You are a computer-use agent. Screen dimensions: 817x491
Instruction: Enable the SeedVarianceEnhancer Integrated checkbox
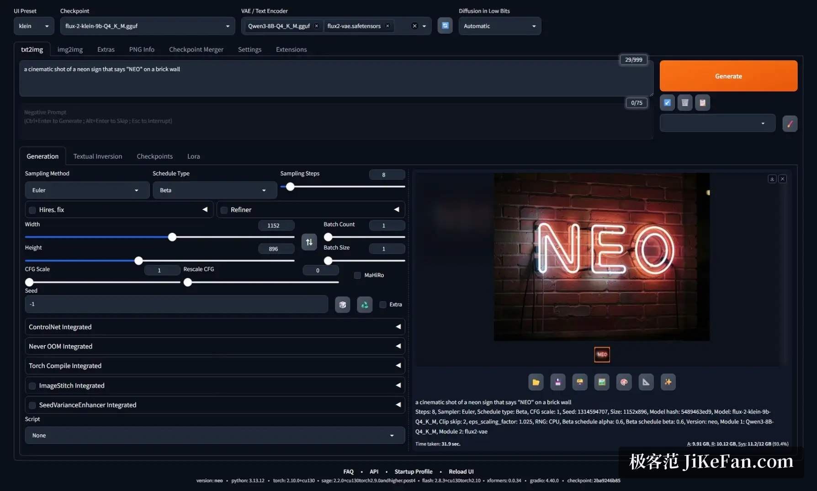point(32,405)
